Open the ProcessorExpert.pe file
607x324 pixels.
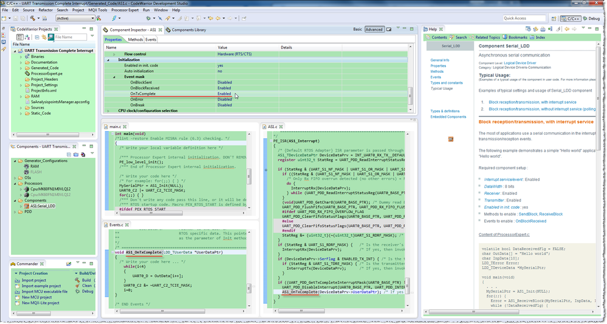(47, 73)
